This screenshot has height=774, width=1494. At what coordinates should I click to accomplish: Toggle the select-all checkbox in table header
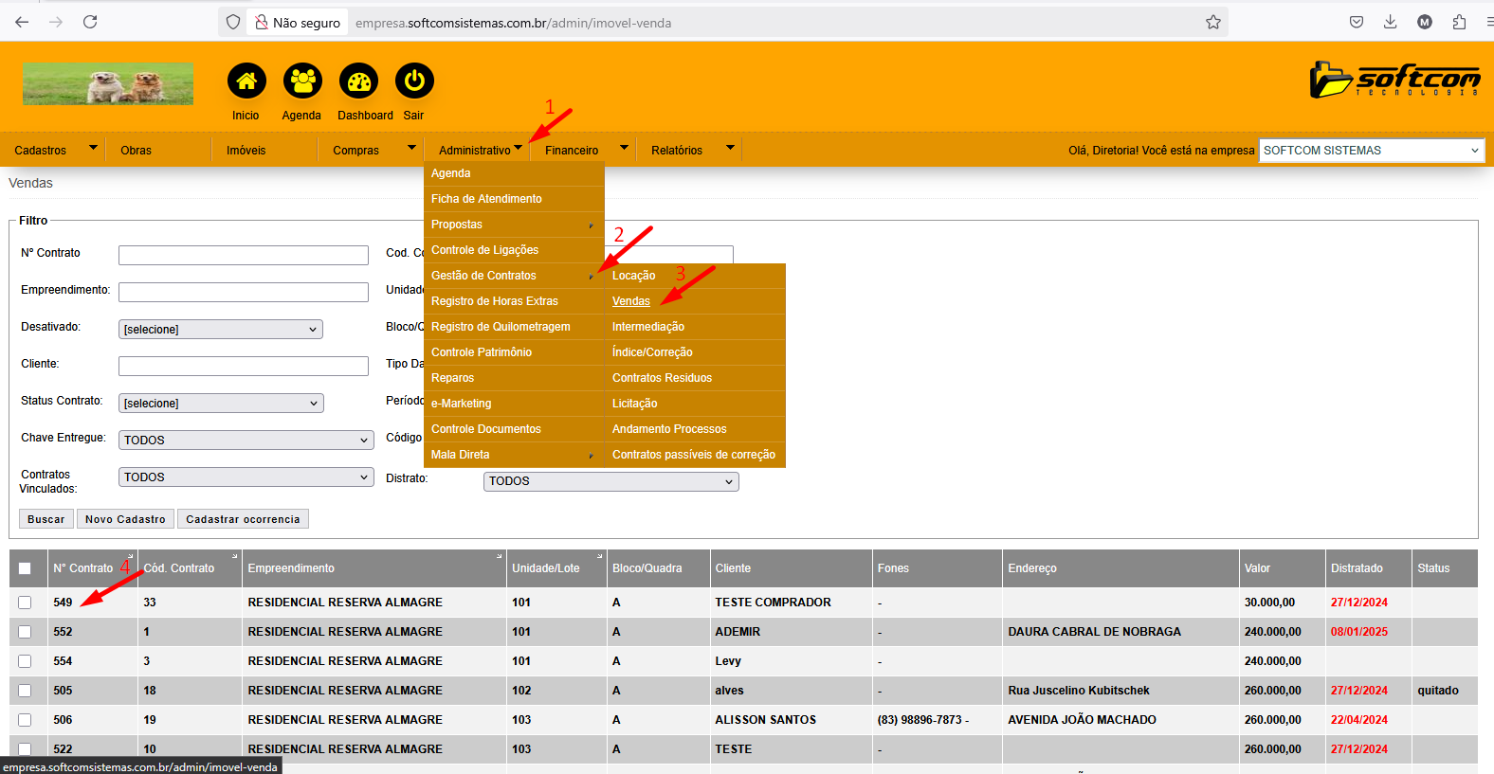click(25, 568)
